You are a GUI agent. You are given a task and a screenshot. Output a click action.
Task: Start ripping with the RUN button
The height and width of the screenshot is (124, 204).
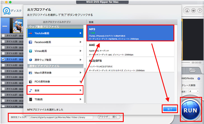pyautogui.click(x=190, y=110)
